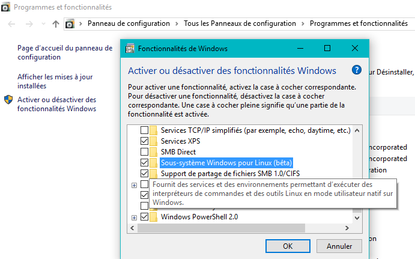Image resolution: width=415 pixels, height=259 pixels.
Task: Click the folder icon of Sous-système Windows pour Linux
Action: point(153,163)
